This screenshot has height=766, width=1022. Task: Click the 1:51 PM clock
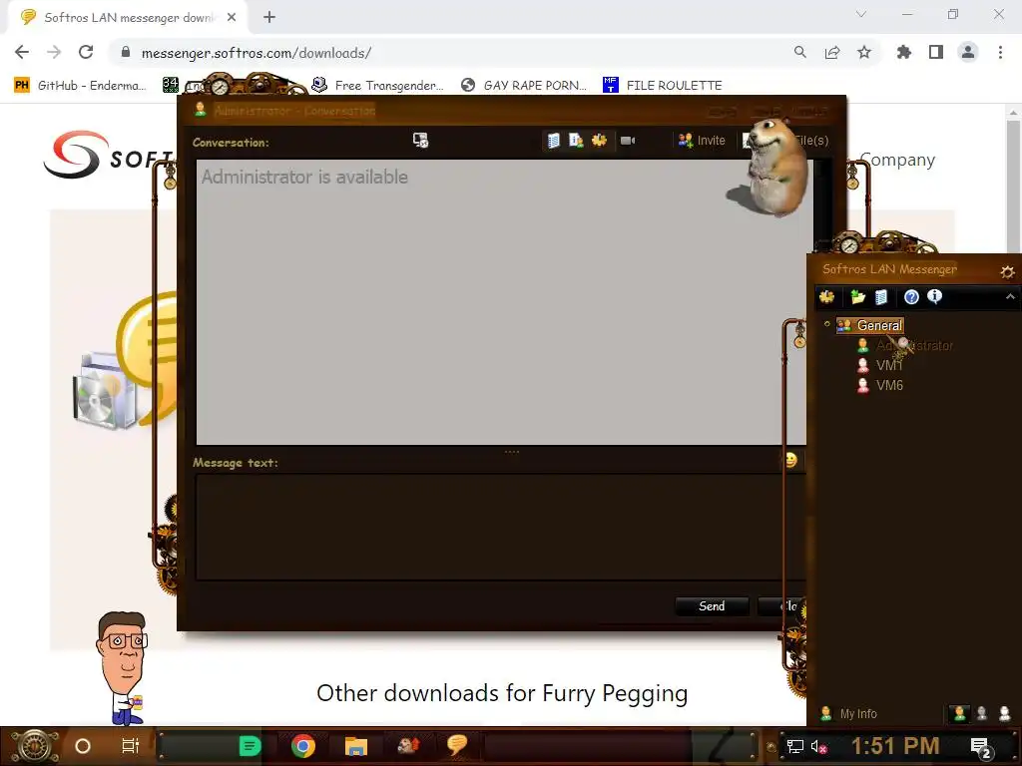[895, 746]
